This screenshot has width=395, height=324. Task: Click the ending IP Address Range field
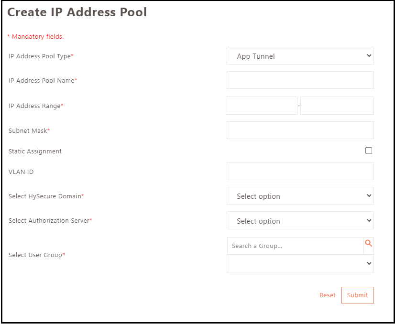[337, 106]
